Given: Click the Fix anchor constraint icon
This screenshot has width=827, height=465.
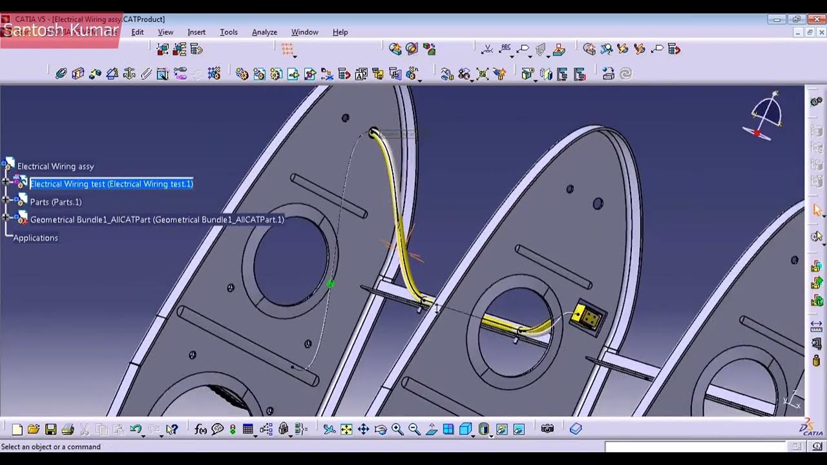Looking at the screenshot, I should click(x=129, y=74).
